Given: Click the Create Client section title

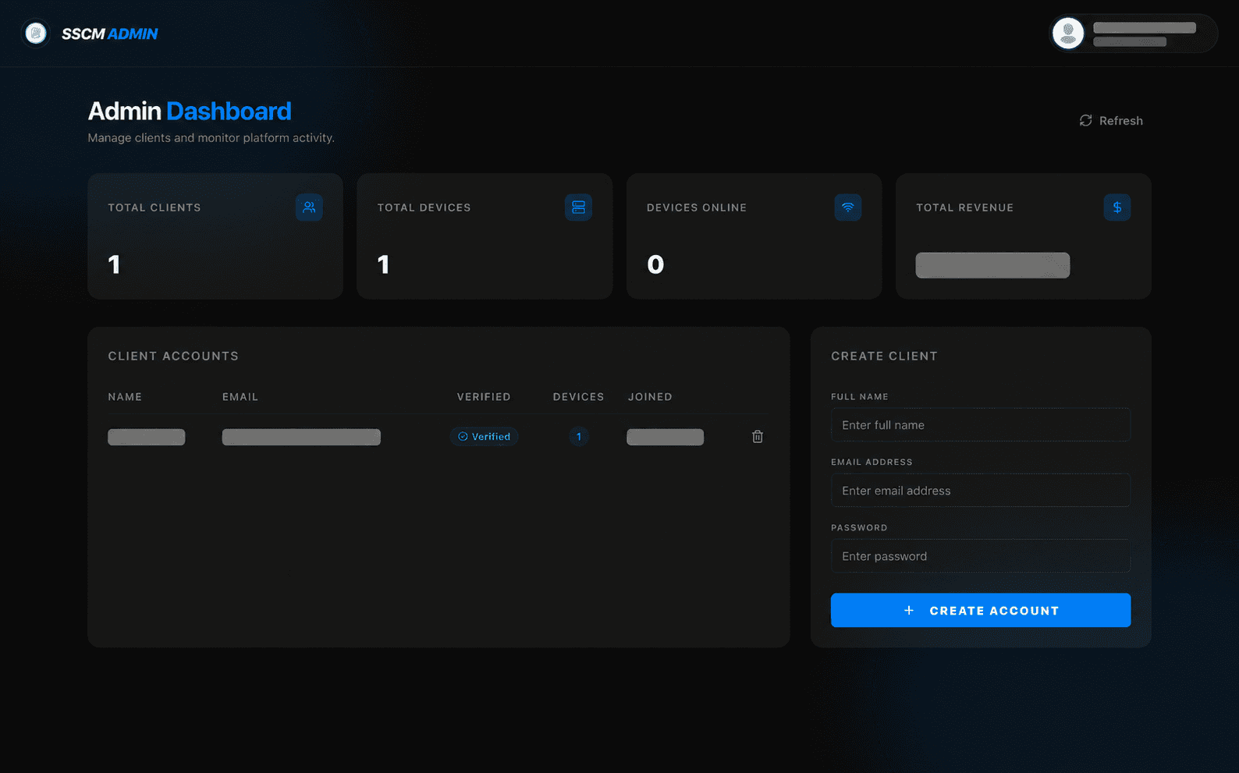Looking at the screenshot, I should click(884, 356).
